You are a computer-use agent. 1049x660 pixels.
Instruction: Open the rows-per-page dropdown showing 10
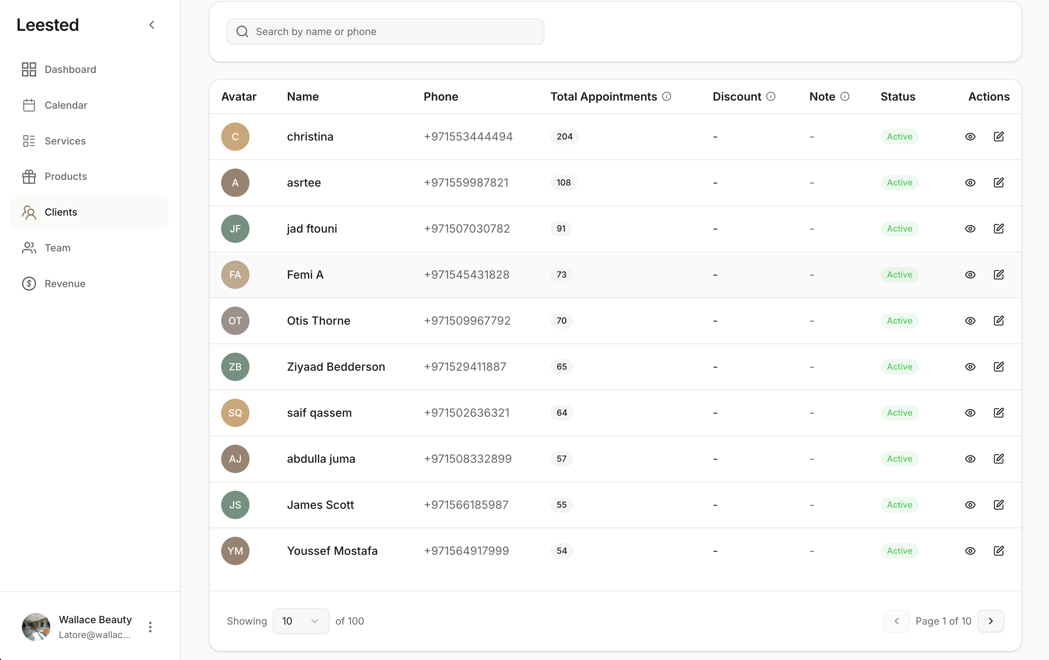pyautogui.click(x=300, y=621)
